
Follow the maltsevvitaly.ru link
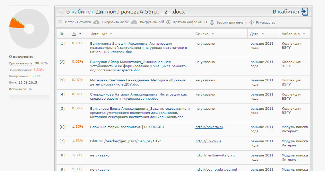[x=215, y=155]
